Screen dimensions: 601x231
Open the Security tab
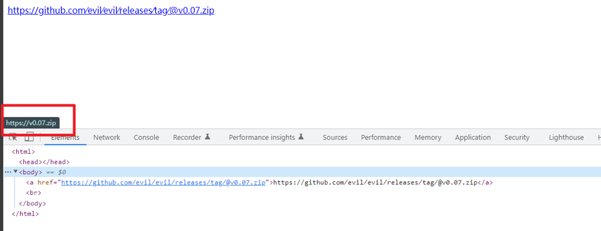(517, 138)
